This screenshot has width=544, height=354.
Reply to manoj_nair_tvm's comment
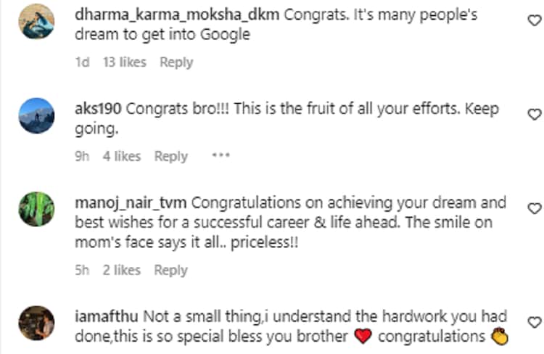tap(170, 270)
